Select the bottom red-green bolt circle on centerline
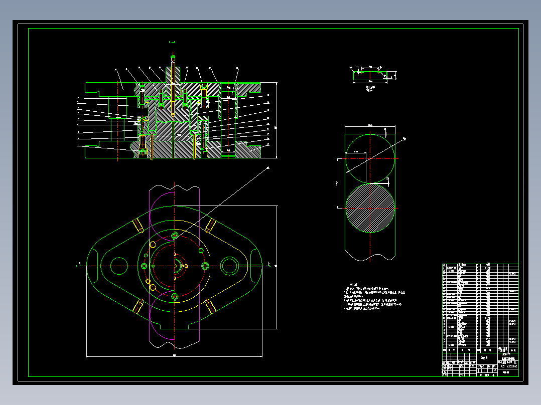Viewport: 541px width, 405px height. [x=175, y=296]
